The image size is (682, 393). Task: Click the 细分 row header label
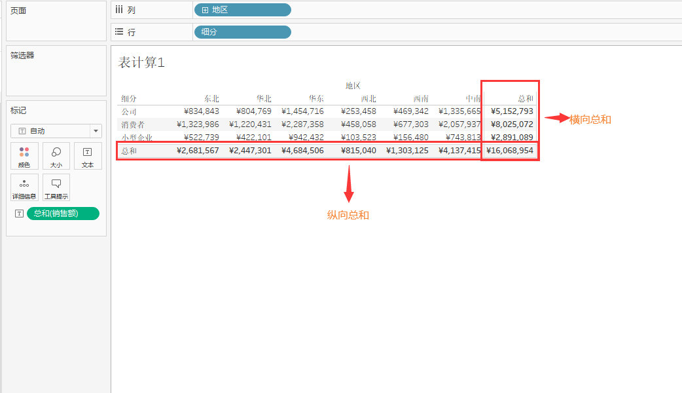(129, 98)
